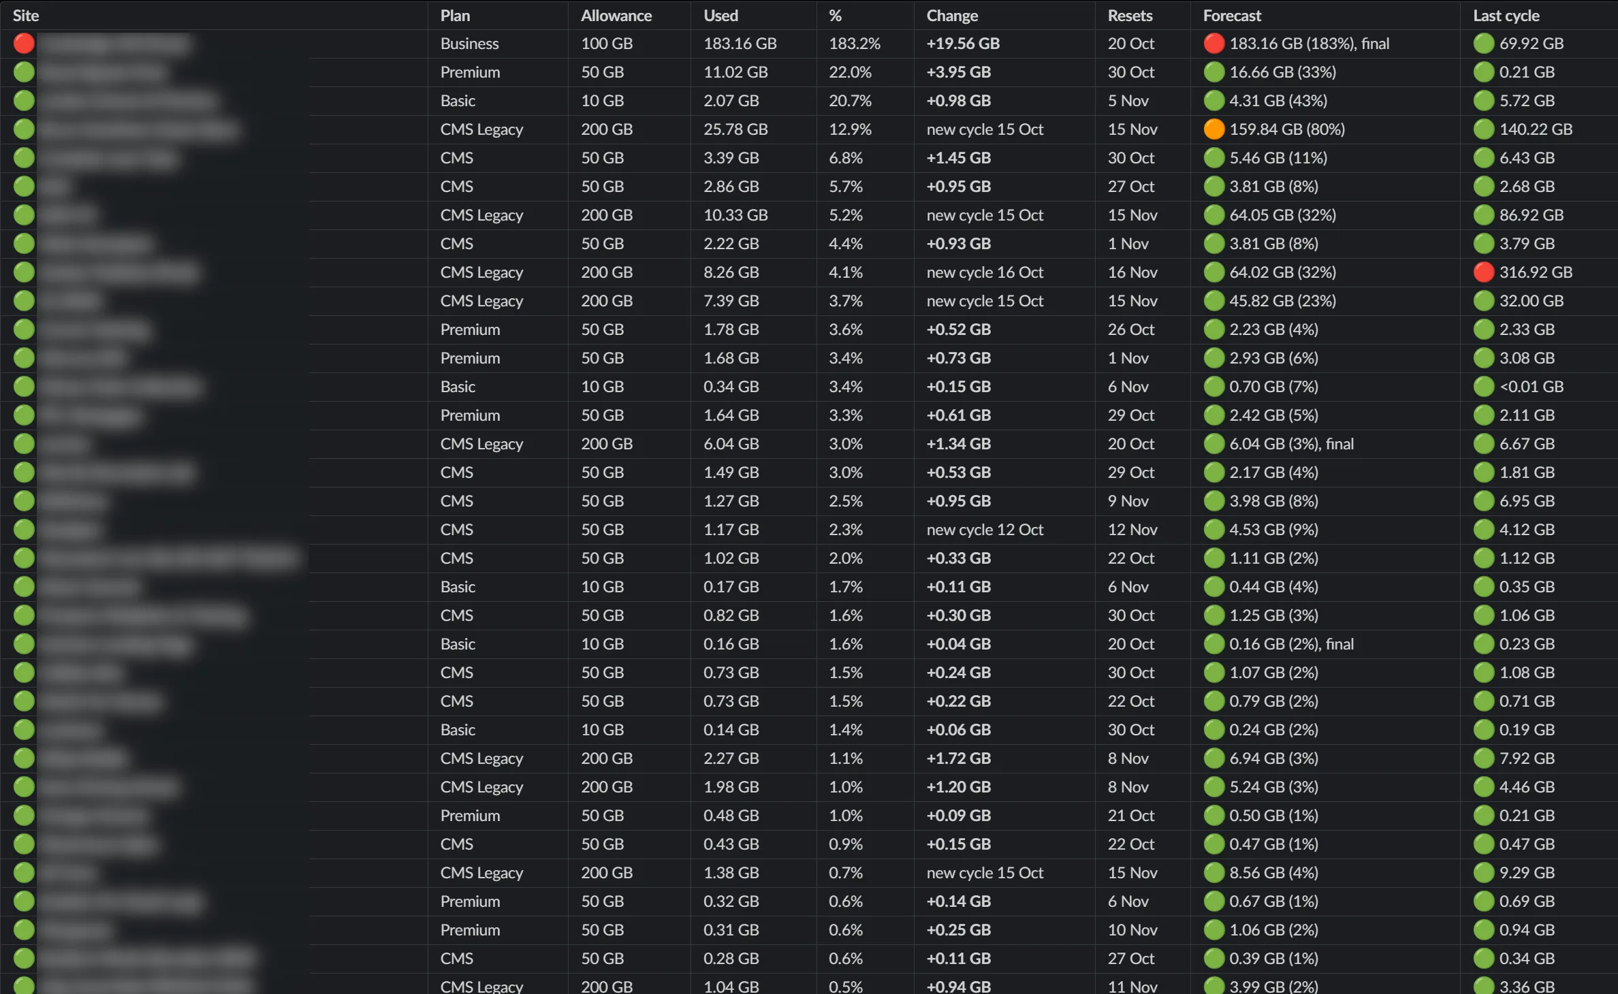This screenshot has height=994, width=1618.
Task: Sort by the Plan column header
Action: point(455,16)
